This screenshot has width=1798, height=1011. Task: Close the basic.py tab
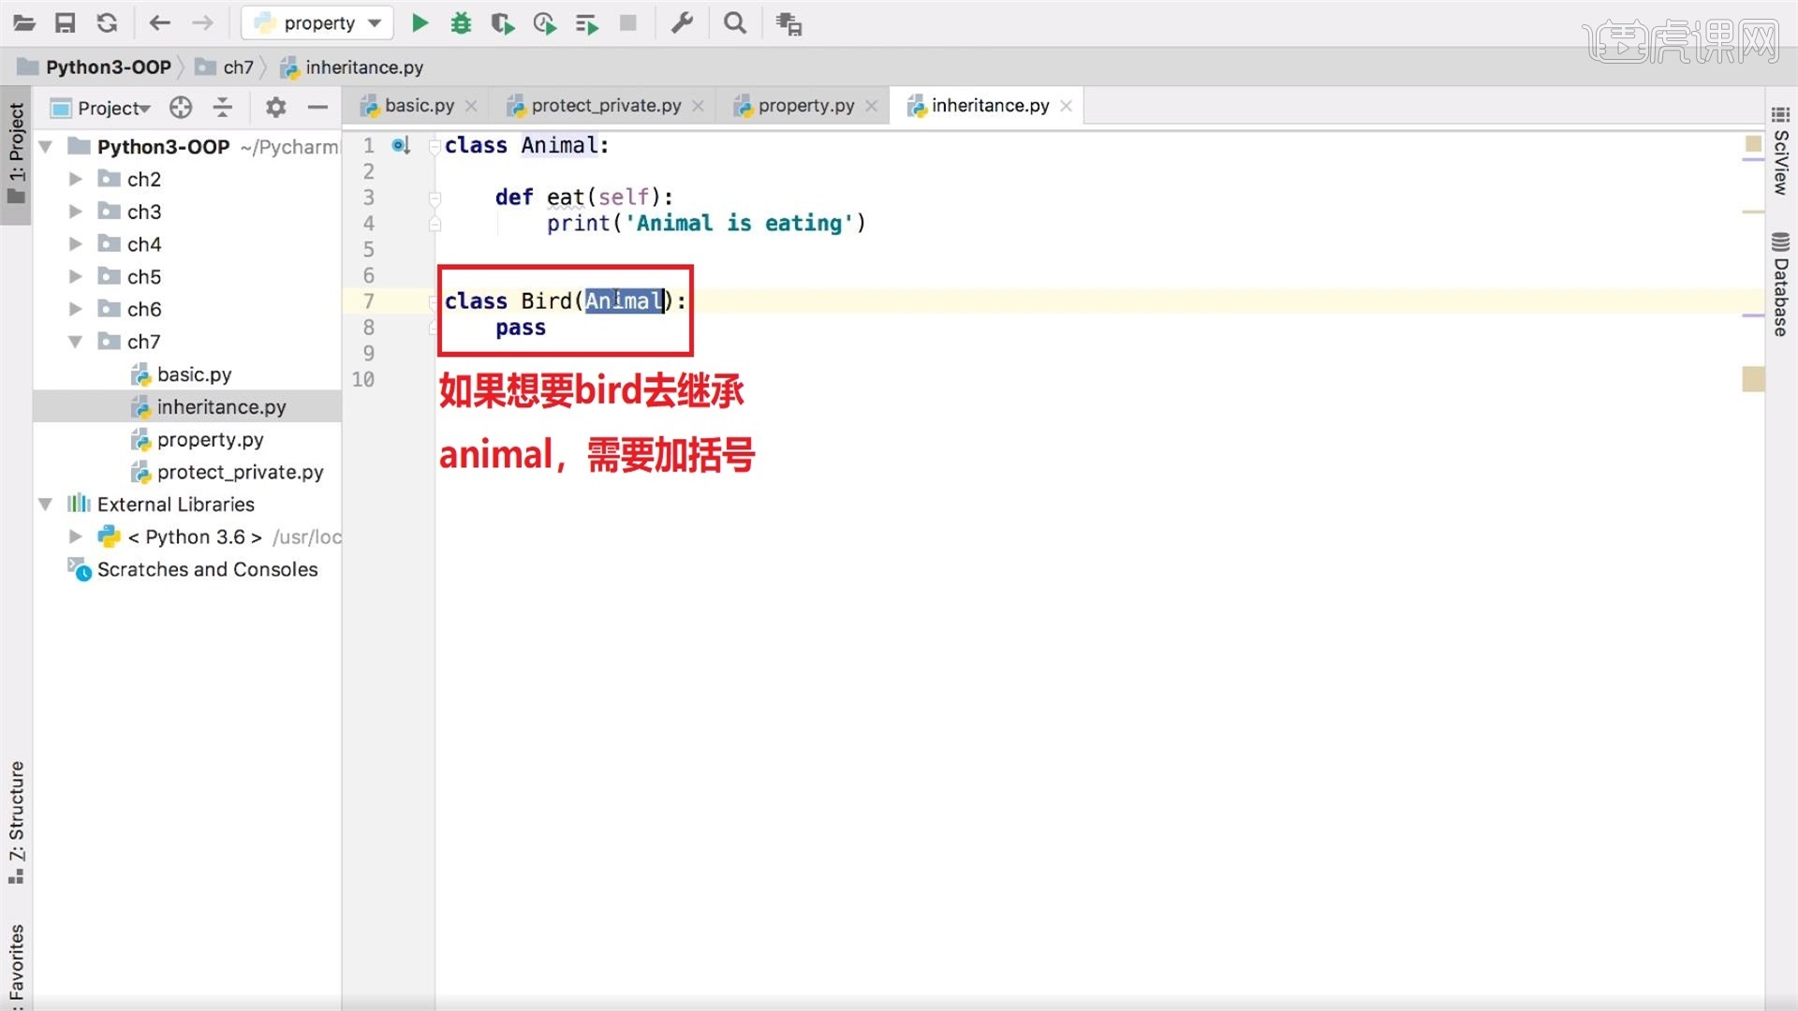coord(472,106)
